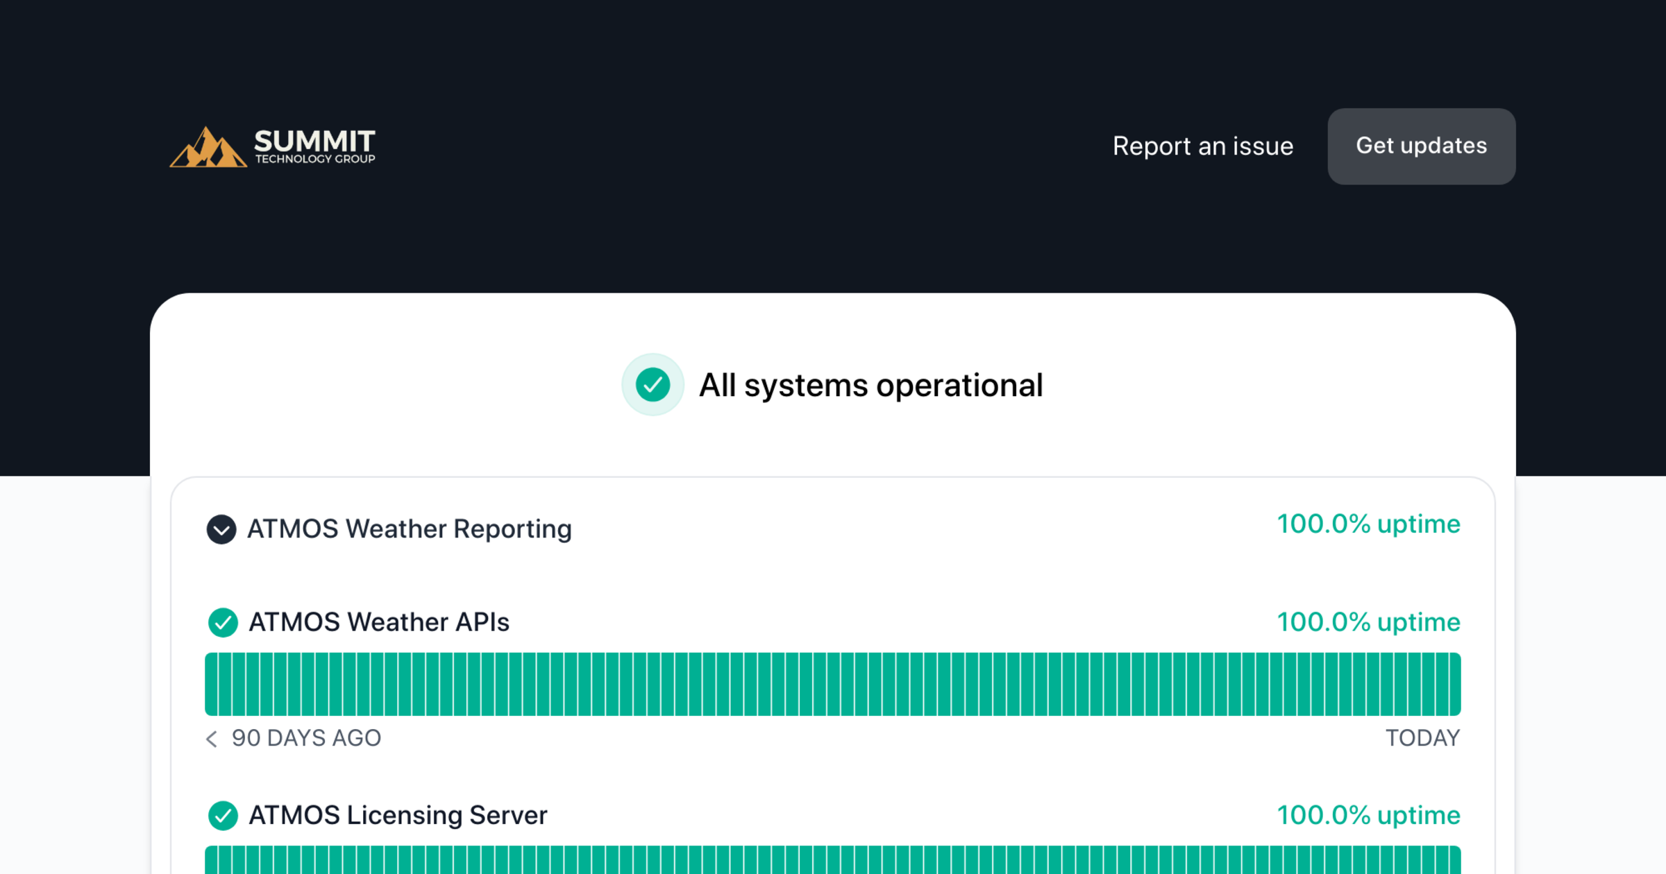The width and height of the screenshot is (1666, 874).
Task: Click the ATMOS Weather APIs status check icon
Action: (223, 622)
